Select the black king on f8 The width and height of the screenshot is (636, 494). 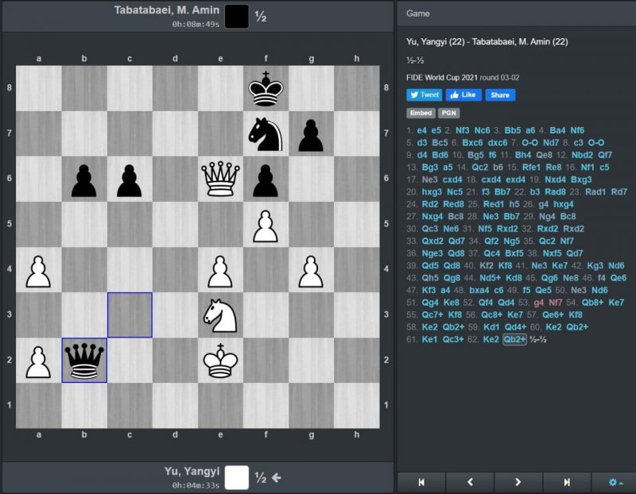[x=266, y=88]
